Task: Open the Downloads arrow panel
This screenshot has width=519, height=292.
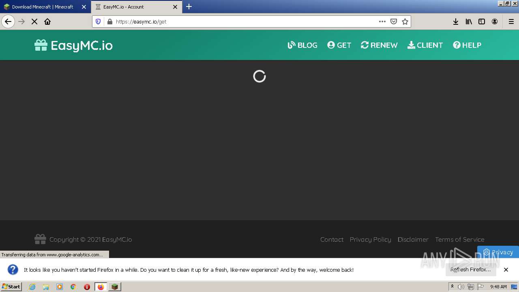Action: click(x=456, y=21)
